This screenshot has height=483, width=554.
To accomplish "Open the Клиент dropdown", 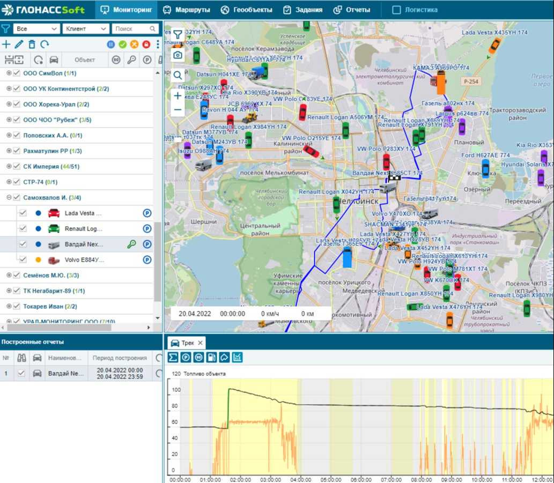I will click(x=85, y=28).
